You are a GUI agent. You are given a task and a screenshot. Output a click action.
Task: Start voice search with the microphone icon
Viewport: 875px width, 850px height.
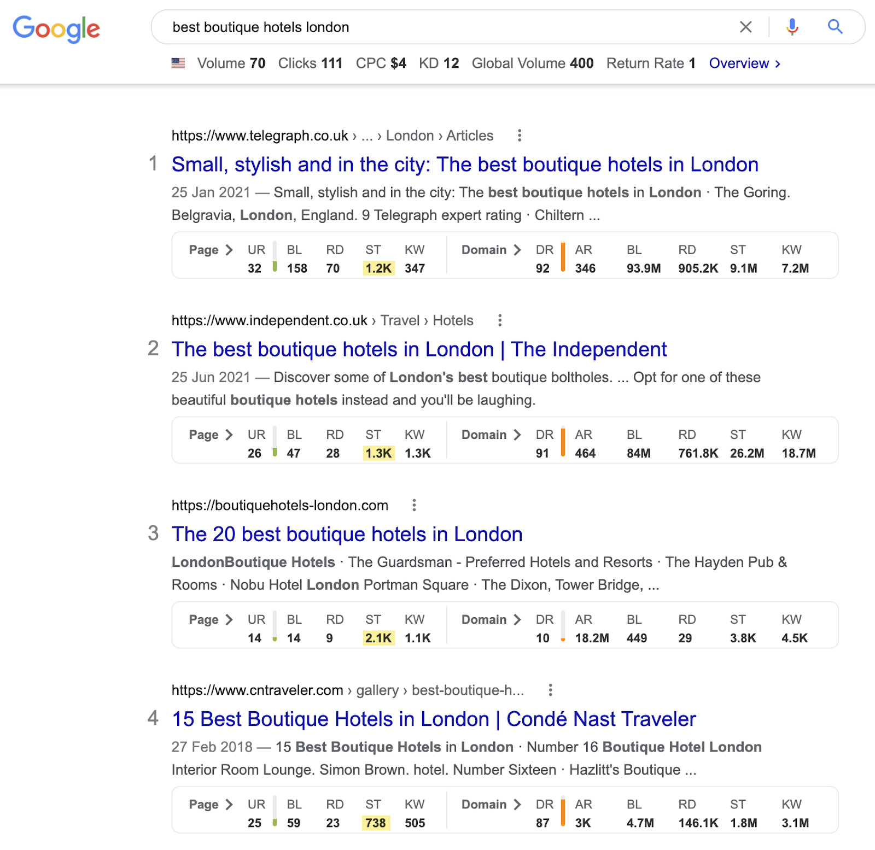tap(792, 27)
